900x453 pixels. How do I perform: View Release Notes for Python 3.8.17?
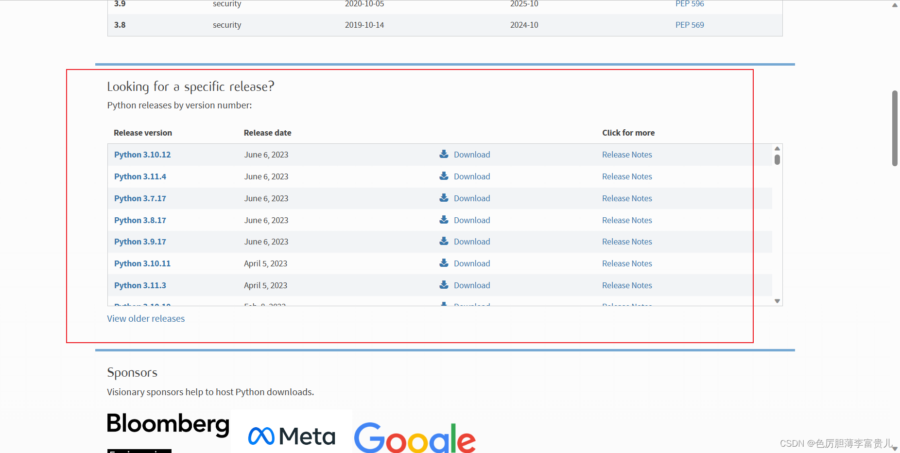[x=627, y=220]
